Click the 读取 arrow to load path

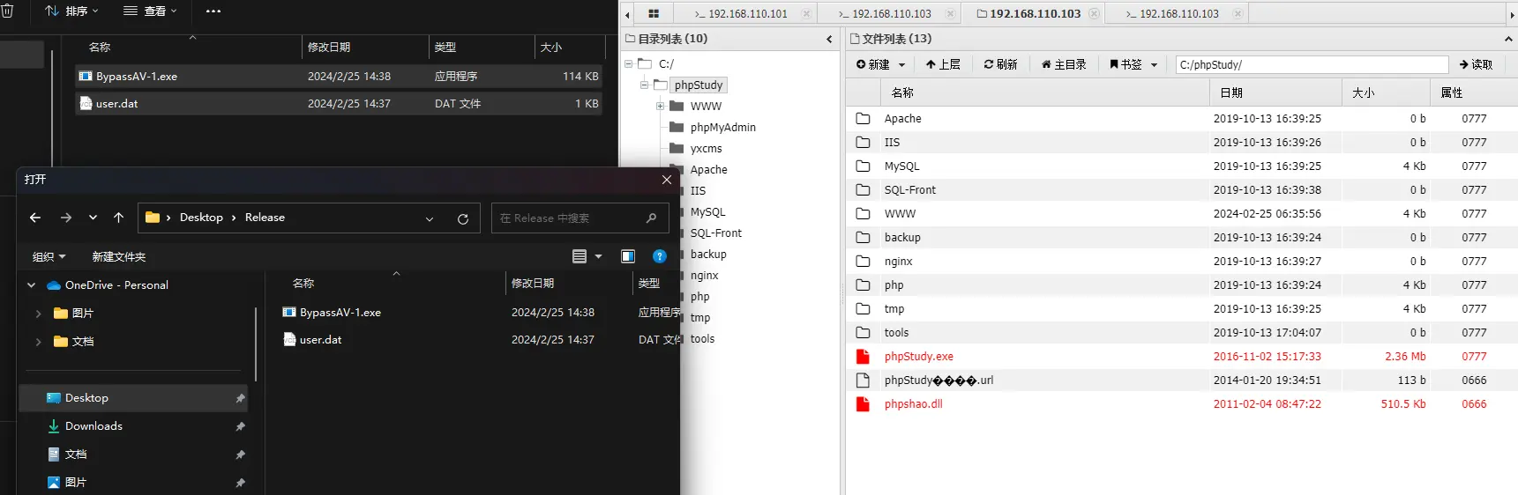click(1476, 64)
